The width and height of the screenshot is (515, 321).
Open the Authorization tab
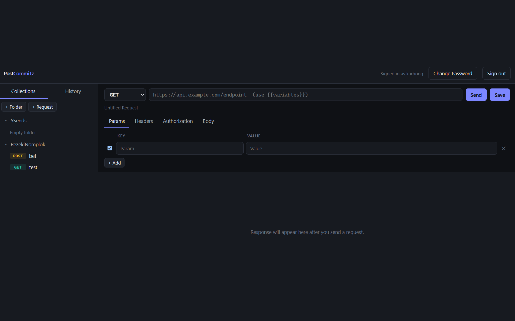click(178, 121)
